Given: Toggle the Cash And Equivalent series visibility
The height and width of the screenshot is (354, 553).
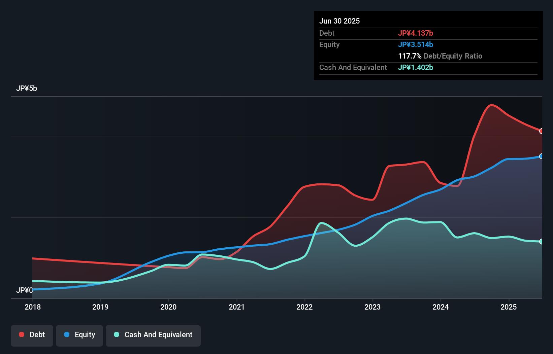Looking at the screenshot, I should (153, 335).
